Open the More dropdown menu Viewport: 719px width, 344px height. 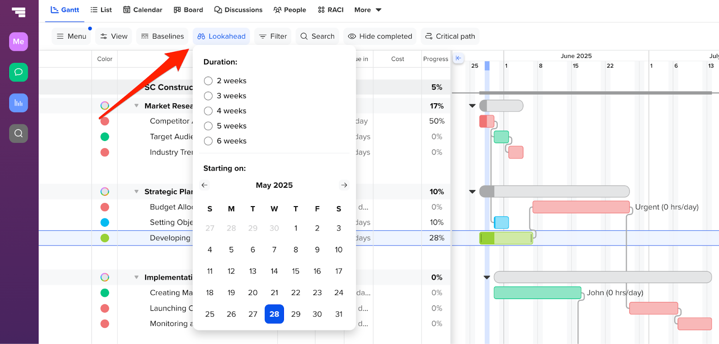tap(368, 10)
